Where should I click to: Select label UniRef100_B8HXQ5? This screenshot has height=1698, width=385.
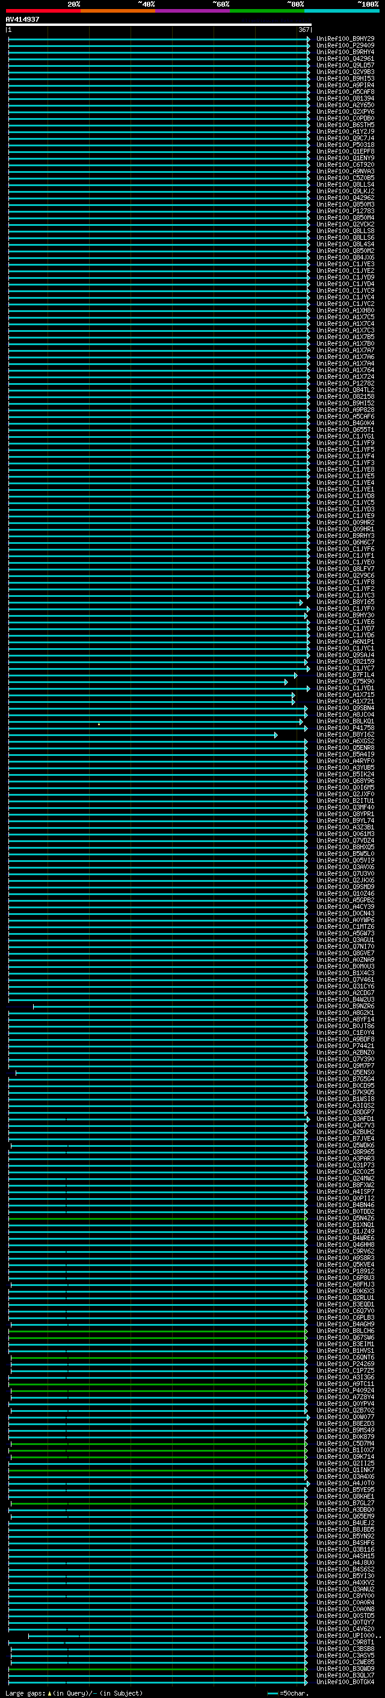click(345, 847)
